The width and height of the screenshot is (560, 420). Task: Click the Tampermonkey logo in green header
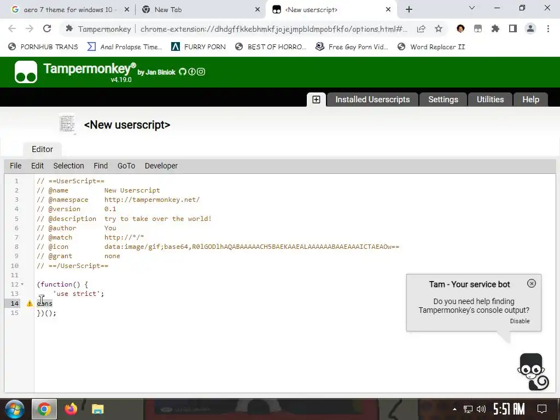point(26,72)
